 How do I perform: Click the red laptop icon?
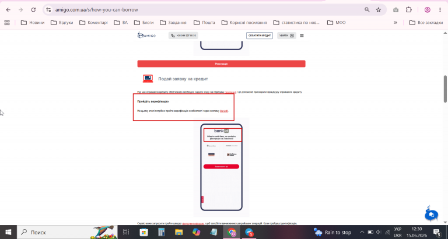point(148,79)
